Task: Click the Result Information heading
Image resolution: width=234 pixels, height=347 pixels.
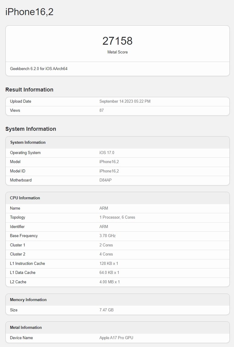Action: click(29, 90)
